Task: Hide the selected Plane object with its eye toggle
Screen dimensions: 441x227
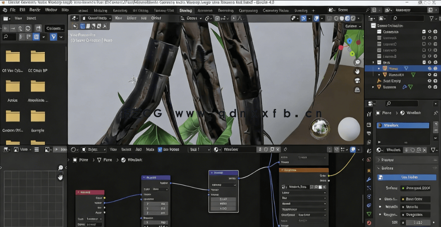Action: point(429,68)
